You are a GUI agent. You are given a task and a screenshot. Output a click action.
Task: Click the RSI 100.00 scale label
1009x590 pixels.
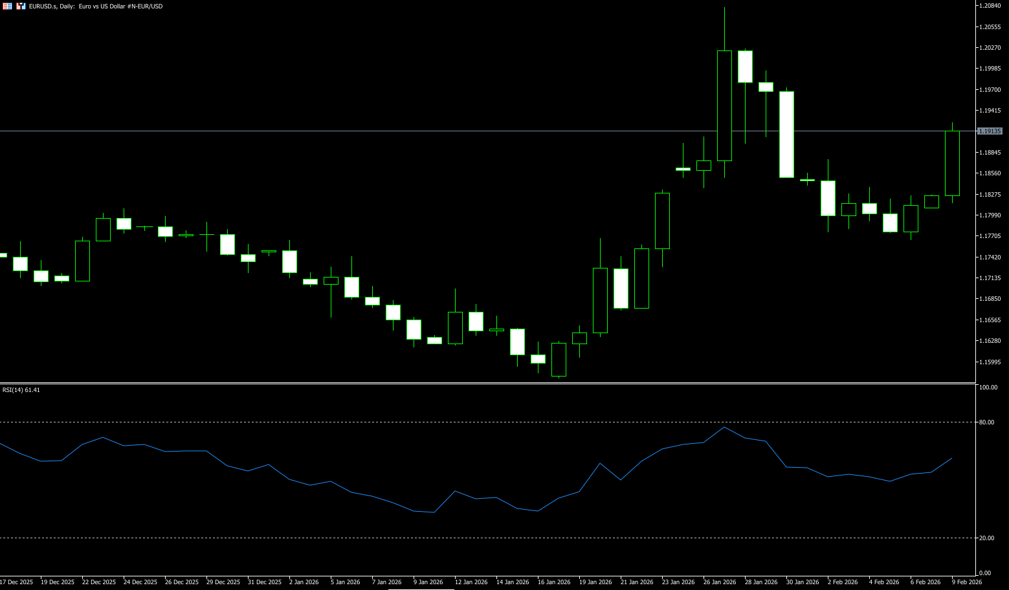point(988,388)
